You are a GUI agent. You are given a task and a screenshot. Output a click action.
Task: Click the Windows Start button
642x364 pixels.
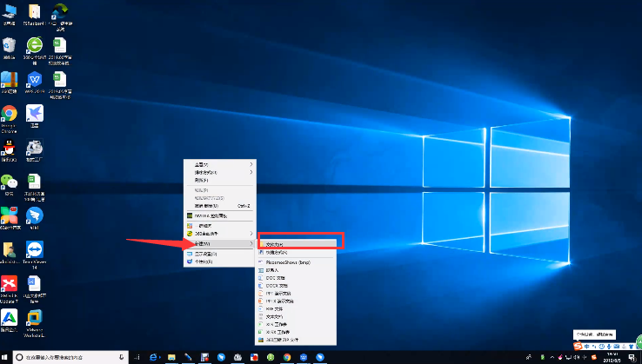5,357
